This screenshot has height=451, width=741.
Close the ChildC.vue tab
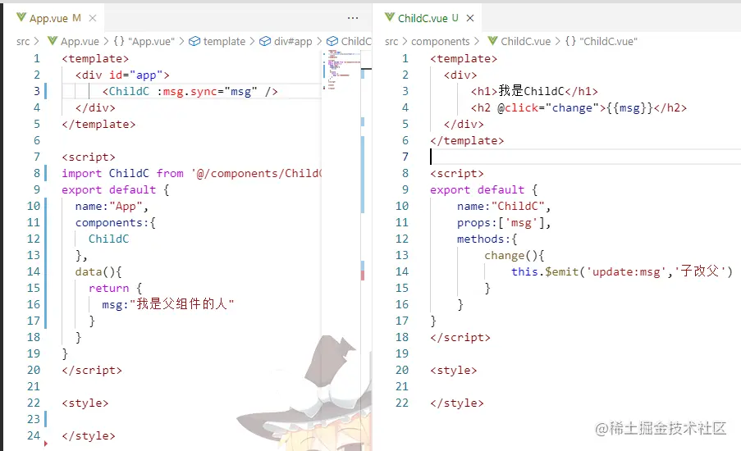click(470, 18)
